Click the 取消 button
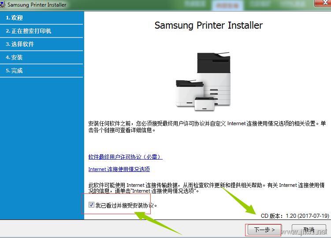 pos(309,230)
